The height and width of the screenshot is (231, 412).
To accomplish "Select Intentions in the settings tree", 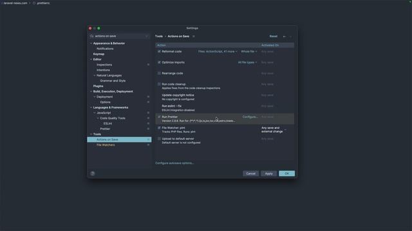I will click(103, 70).
